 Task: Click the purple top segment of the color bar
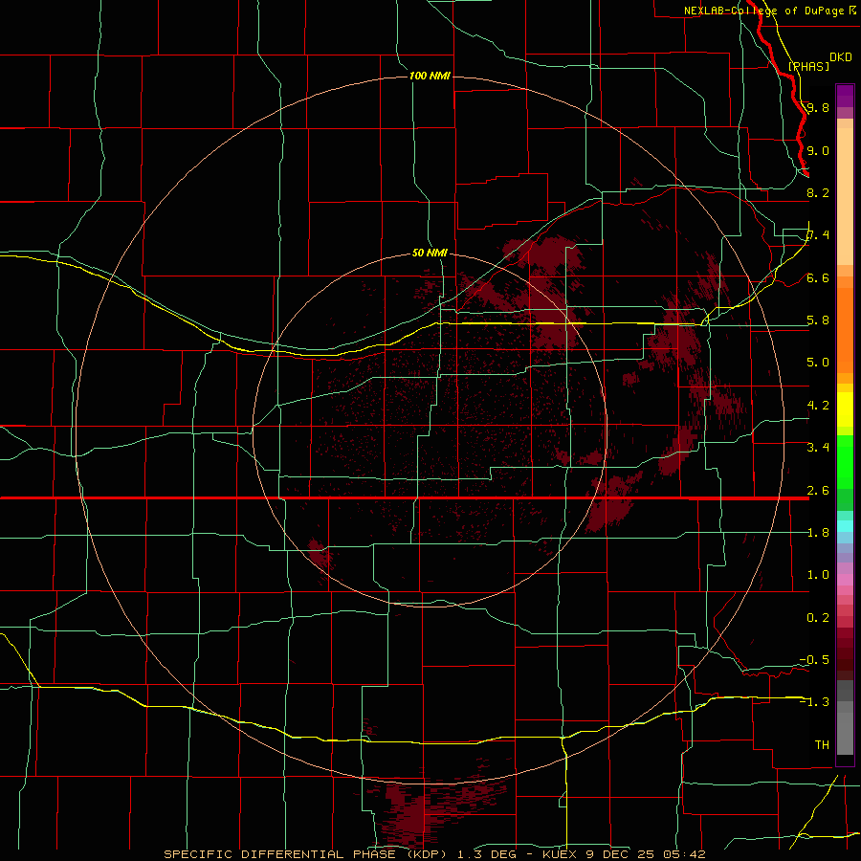point(845,96)
